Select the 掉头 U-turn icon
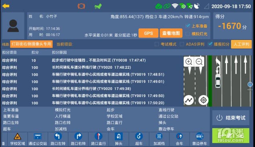This screenshot has width=255, height=147. point(119,139)
